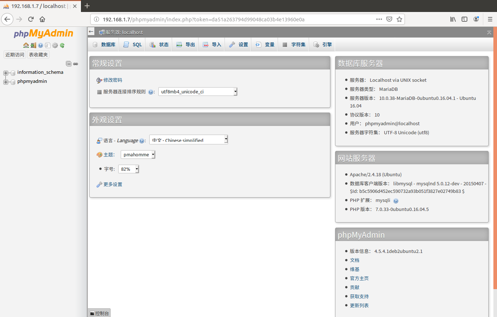
Task: Select the phpmyadmin database name
Action: [x=32, y=81]
